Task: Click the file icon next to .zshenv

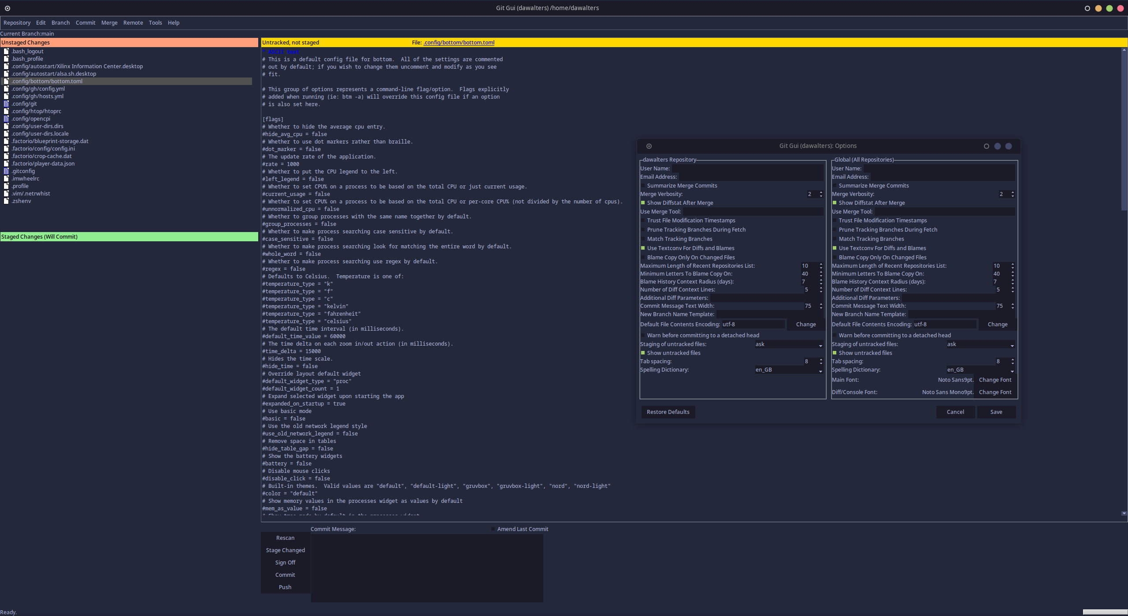Action: [x=6, y=201]
